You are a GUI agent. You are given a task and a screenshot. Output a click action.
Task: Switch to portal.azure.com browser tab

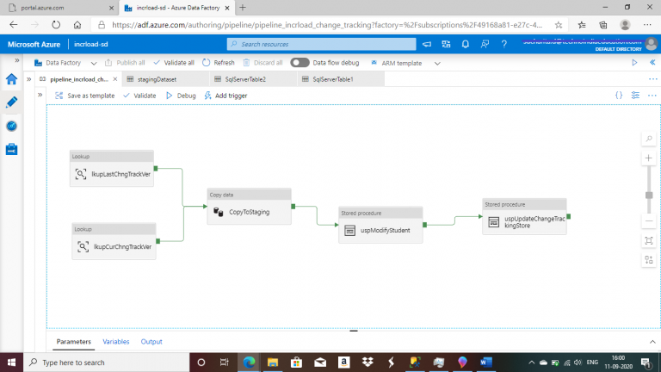(59, 8)
